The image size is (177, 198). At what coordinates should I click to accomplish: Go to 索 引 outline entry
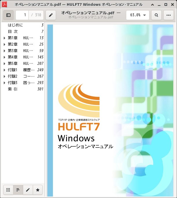[12, 89]
